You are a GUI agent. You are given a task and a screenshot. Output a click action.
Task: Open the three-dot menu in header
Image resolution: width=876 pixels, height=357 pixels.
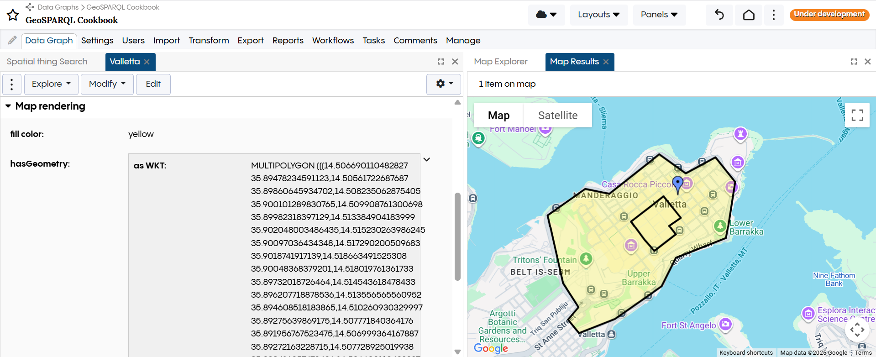773,15
